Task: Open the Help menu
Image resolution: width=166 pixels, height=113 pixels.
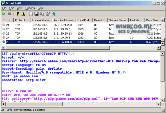Action: point(40,8)
